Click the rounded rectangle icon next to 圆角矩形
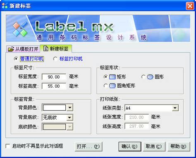 [x=112, y=86]
